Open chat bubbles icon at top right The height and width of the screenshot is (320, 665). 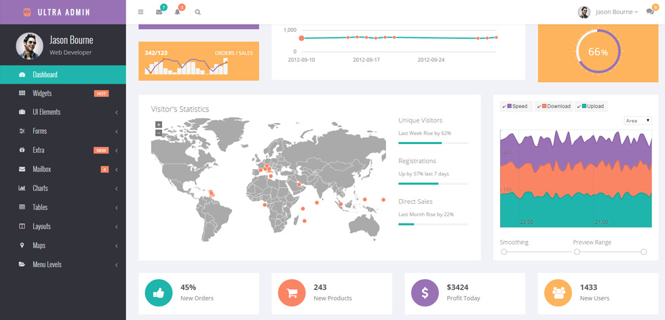(x=650, y=12)
